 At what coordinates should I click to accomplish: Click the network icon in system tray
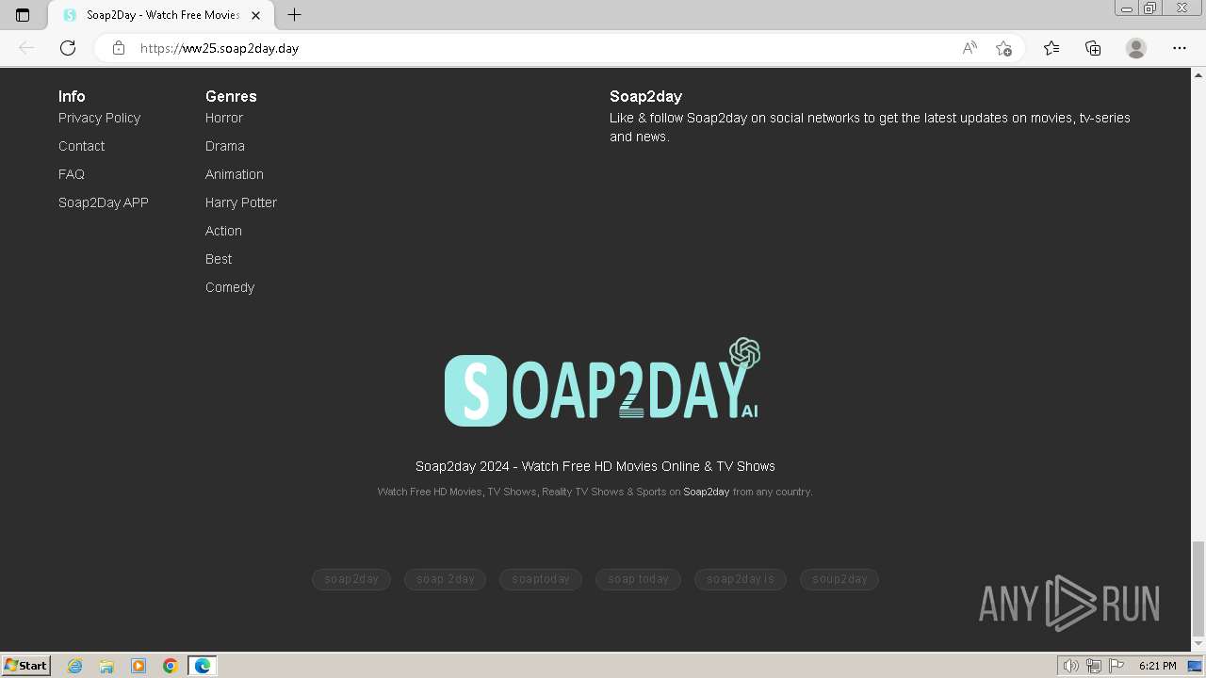(1094, 666)
